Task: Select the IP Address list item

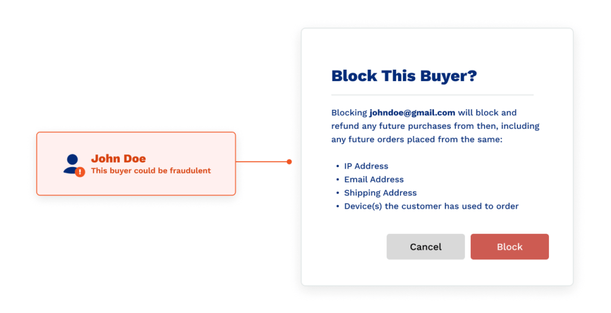Action: tap(366, 166)
